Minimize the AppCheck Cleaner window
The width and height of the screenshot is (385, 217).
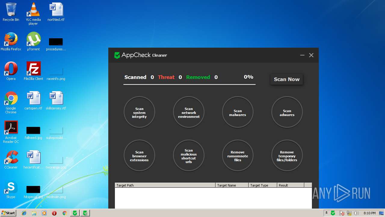302,55
